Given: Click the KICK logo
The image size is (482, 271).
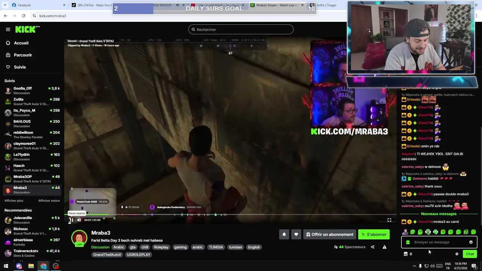Looking at the screenshot, I should 27,29.
